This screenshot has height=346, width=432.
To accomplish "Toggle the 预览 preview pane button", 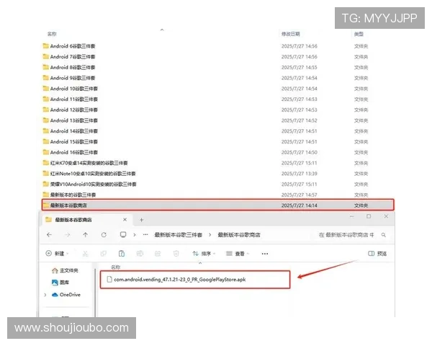I will coord(377,254).
